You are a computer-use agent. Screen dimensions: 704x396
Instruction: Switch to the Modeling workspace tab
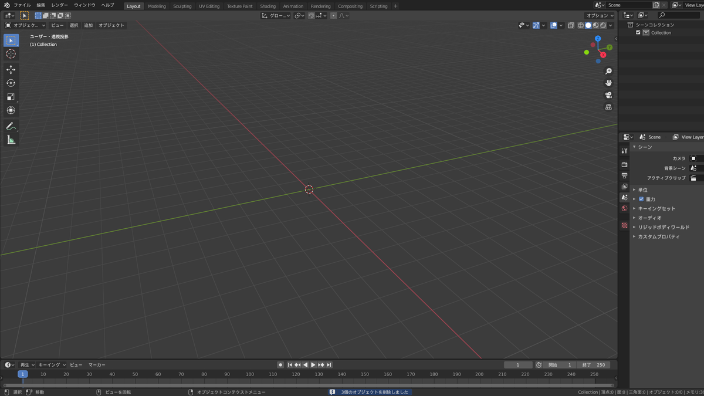(157, 6)
